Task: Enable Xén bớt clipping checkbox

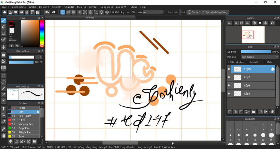Action: 248,62
